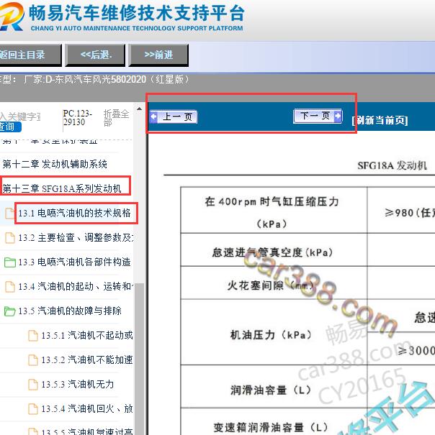This screenshot has width=435, height=435.
Task: Open the previous page with 上一页
Action: tap(174, 116)
